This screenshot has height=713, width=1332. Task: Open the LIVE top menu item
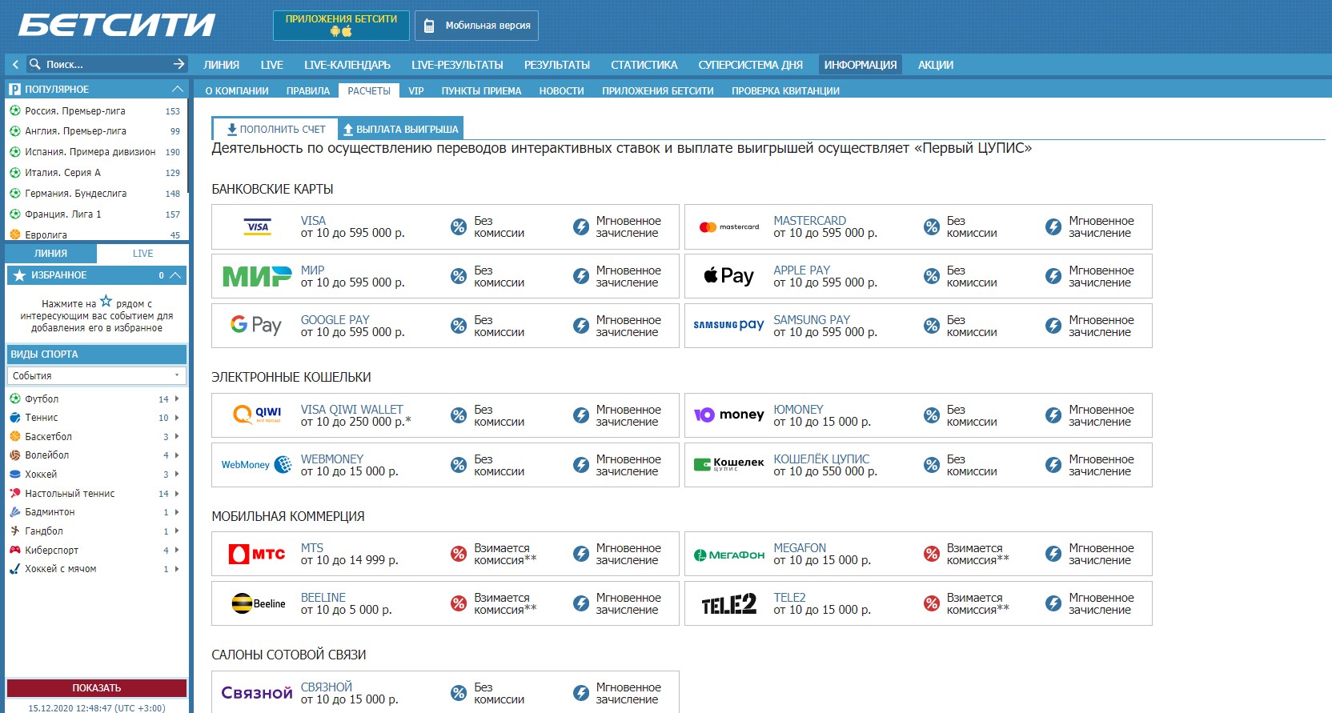[271, 65]
